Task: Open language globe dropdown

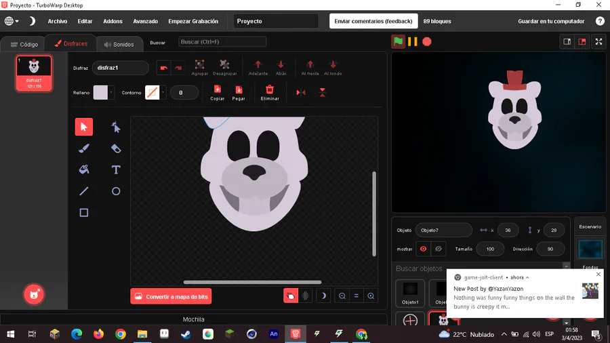Action: click(12, 21)
